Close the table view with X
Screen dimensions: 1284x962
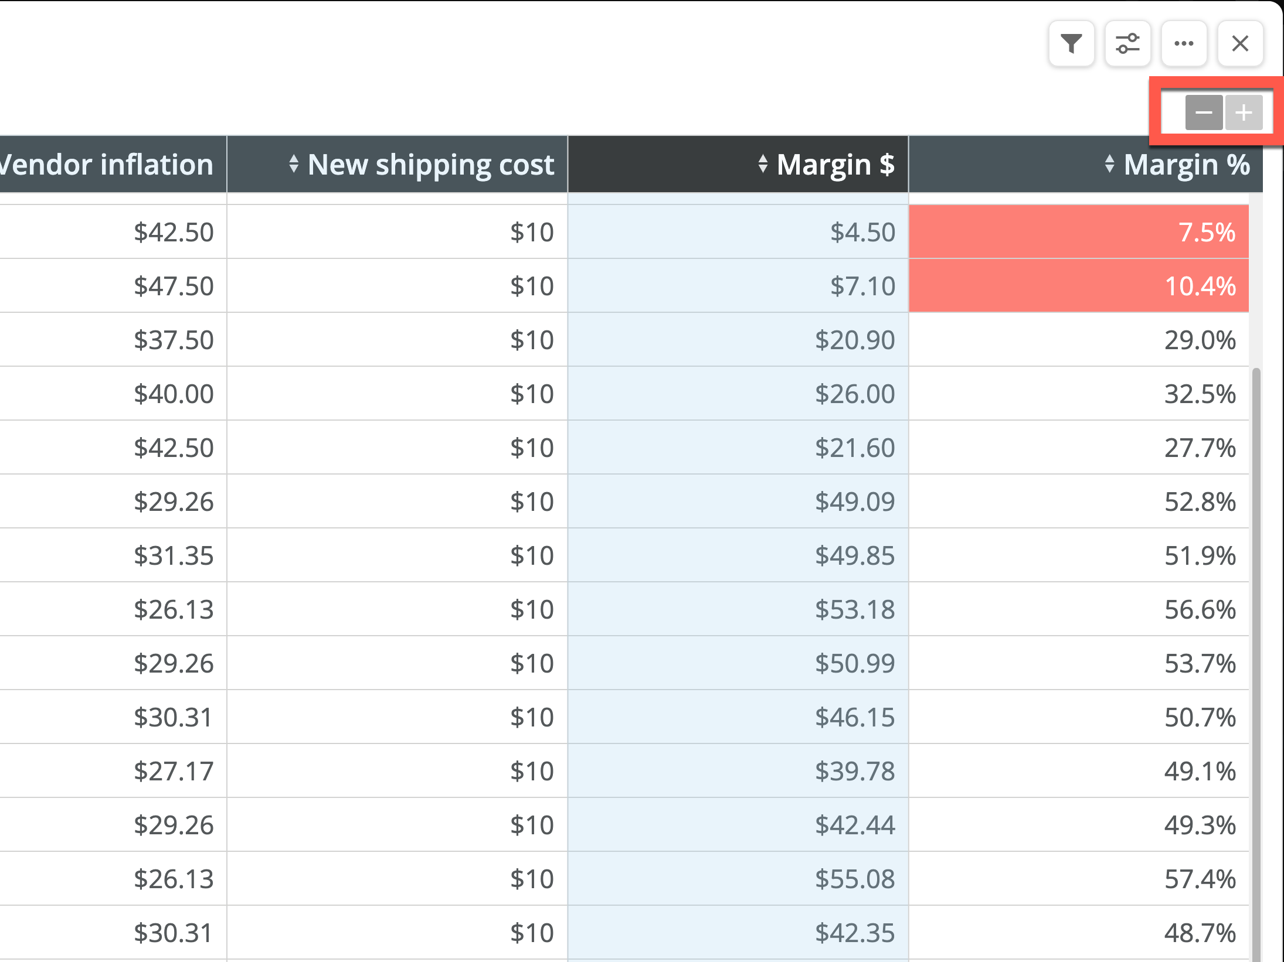click(x=1240, y=43)
